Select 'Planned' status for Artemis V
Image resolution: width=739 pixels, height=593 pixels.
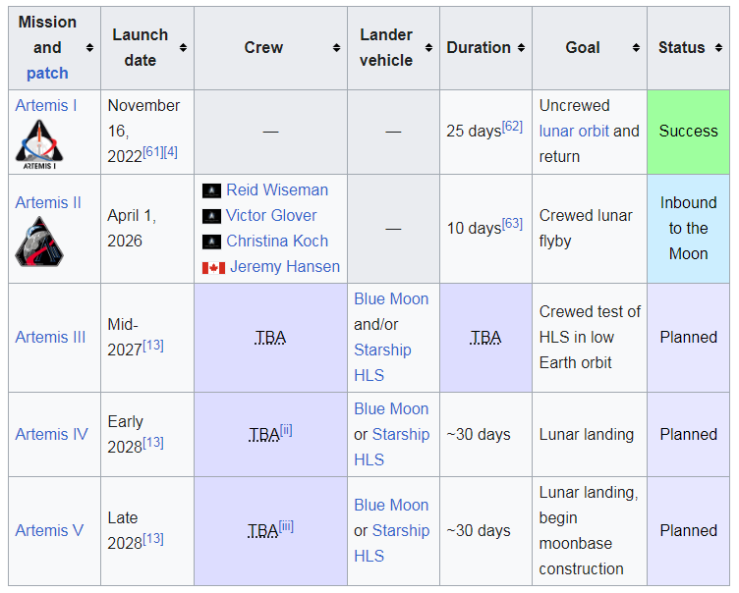pyautogui.click(x=688, y=531)
